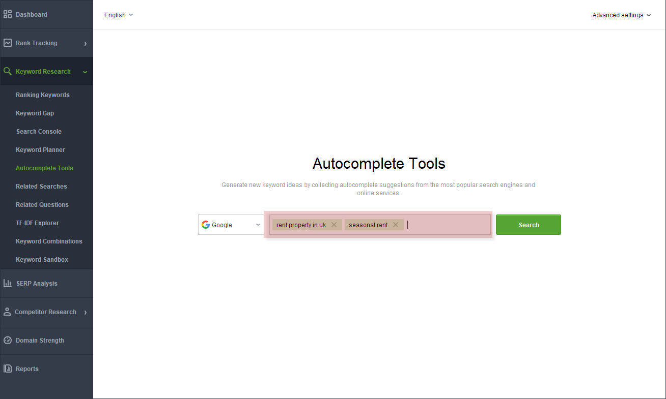Click the Reports document icon
666x399 pixels.
pyautogui.click(x=8, y=369)
